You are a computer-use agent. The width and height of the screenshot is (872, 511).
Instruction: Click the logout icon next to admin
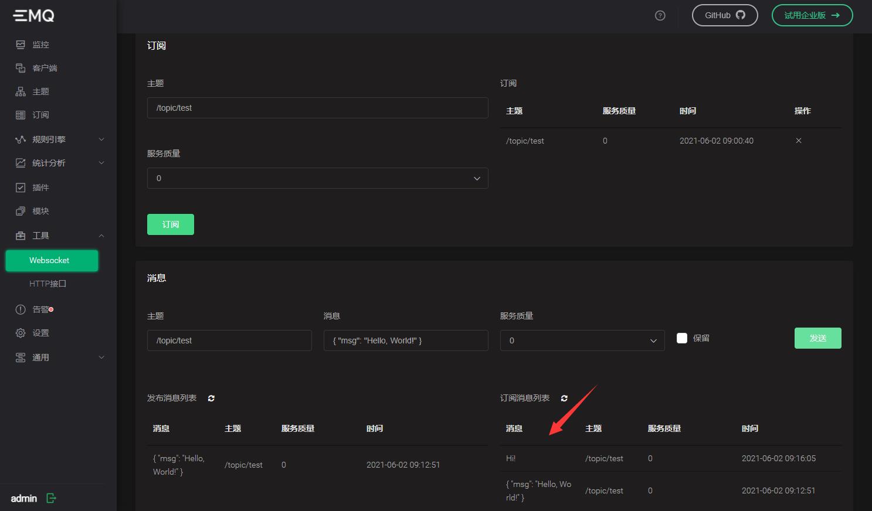[51, 498]
